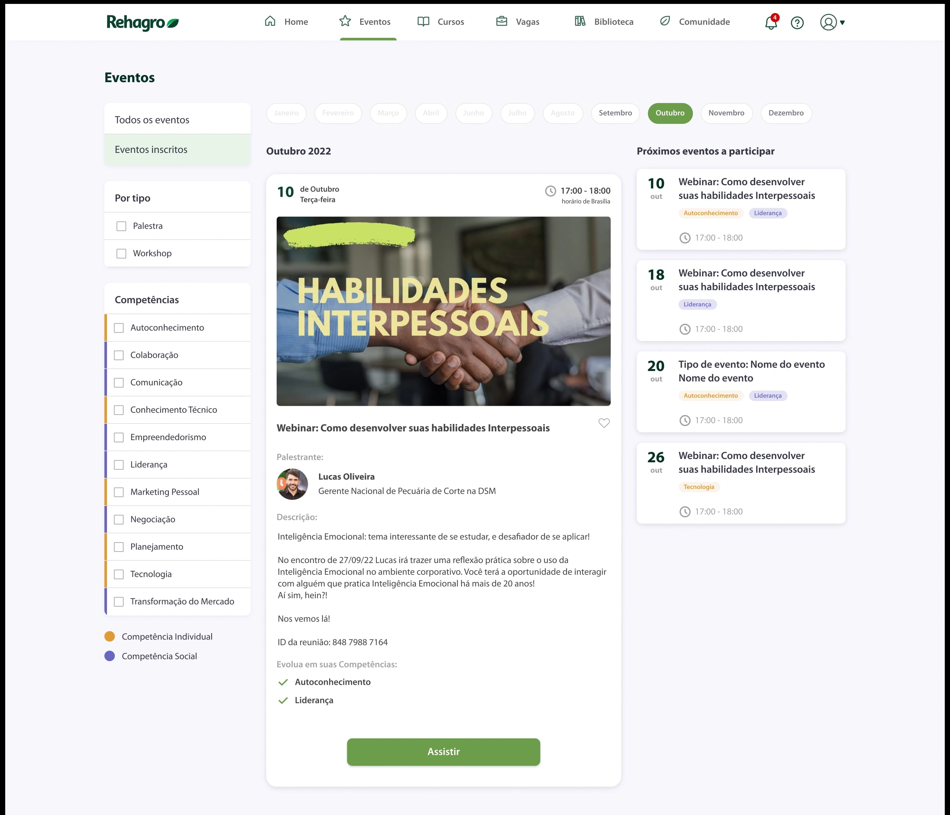Enable the Workshop checkbox

[121, 253]
